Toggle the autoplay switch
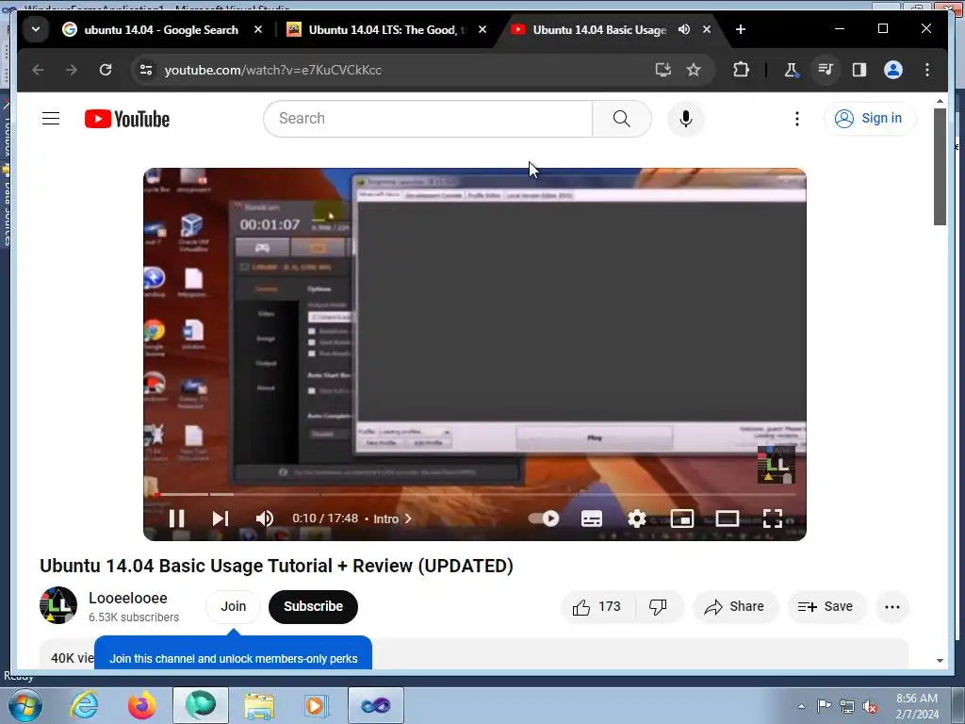The width and height of the screenshot is (965, 724). click(x=544, y=518)
